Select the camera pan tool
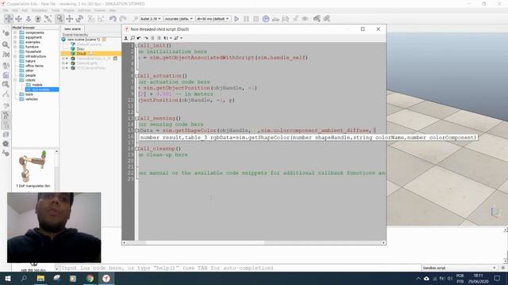This screenshot has width=508, height=285. pos(9,19)
